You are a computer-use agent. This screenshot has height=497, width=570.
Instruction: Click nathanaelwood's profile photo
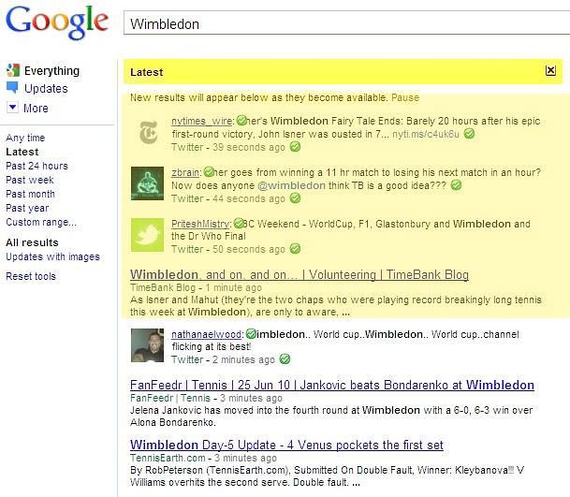(x=147, y=345)
